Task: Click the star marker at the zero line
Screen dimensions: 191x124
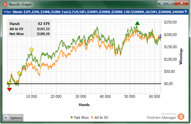Action: tap(9, 83)
